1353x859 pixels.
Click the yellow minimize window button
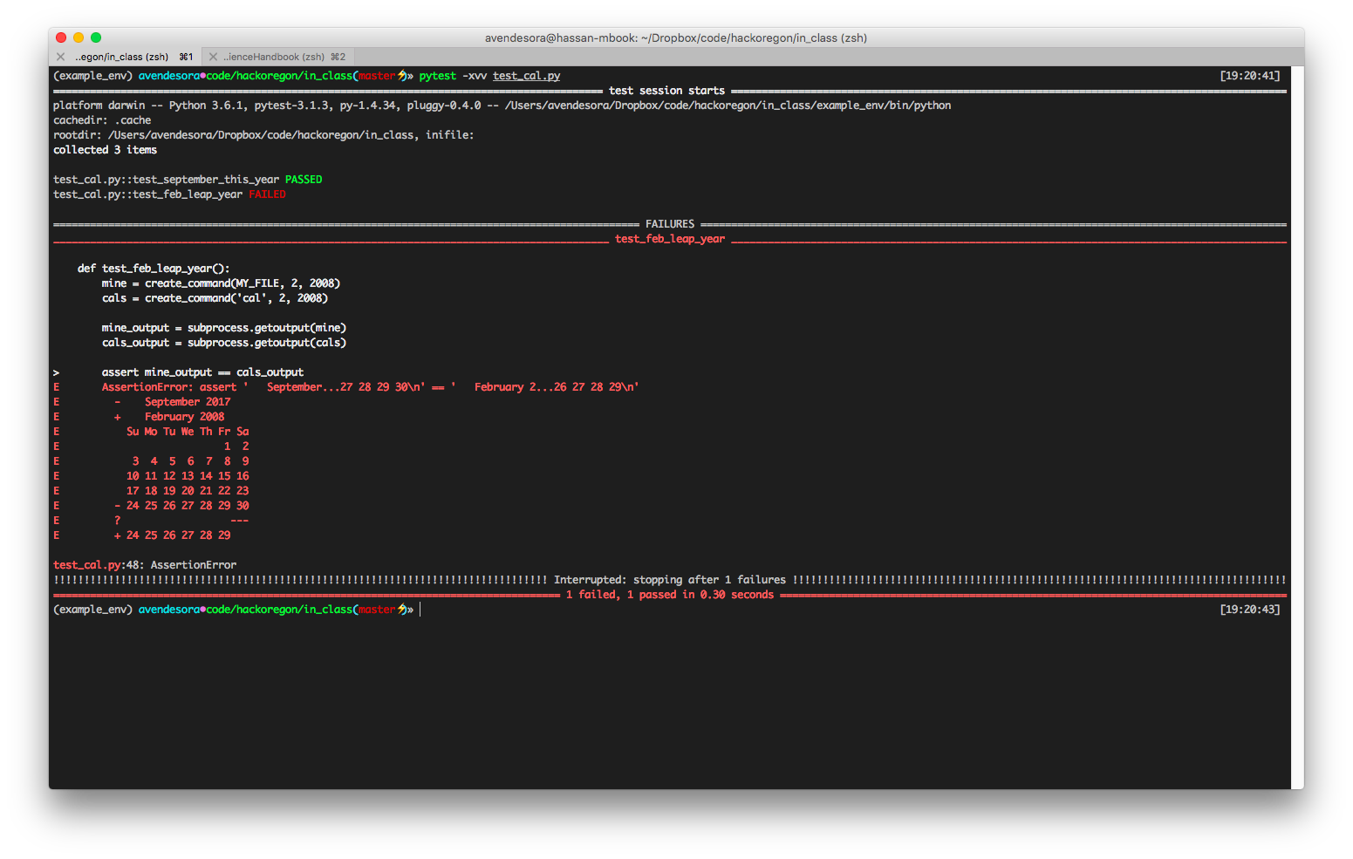pyautogui.click(x=79, y=37)
